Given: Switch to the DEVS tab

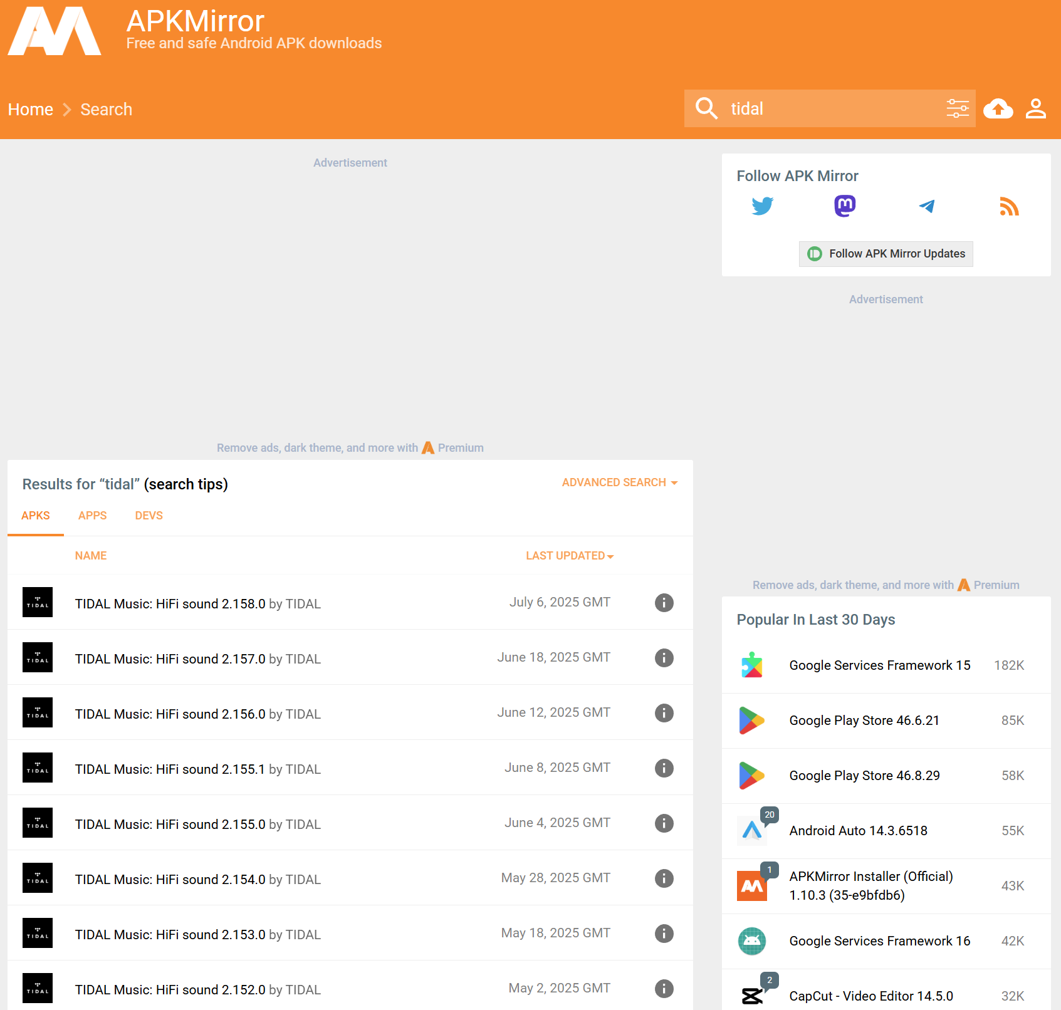Looking at the screenshot, I should 149,516.
